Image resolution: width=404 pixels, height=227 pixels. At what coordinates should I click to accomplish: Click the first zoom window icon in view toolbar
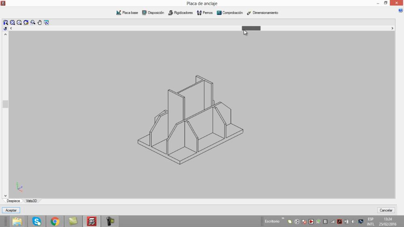[x=5, y=22]
